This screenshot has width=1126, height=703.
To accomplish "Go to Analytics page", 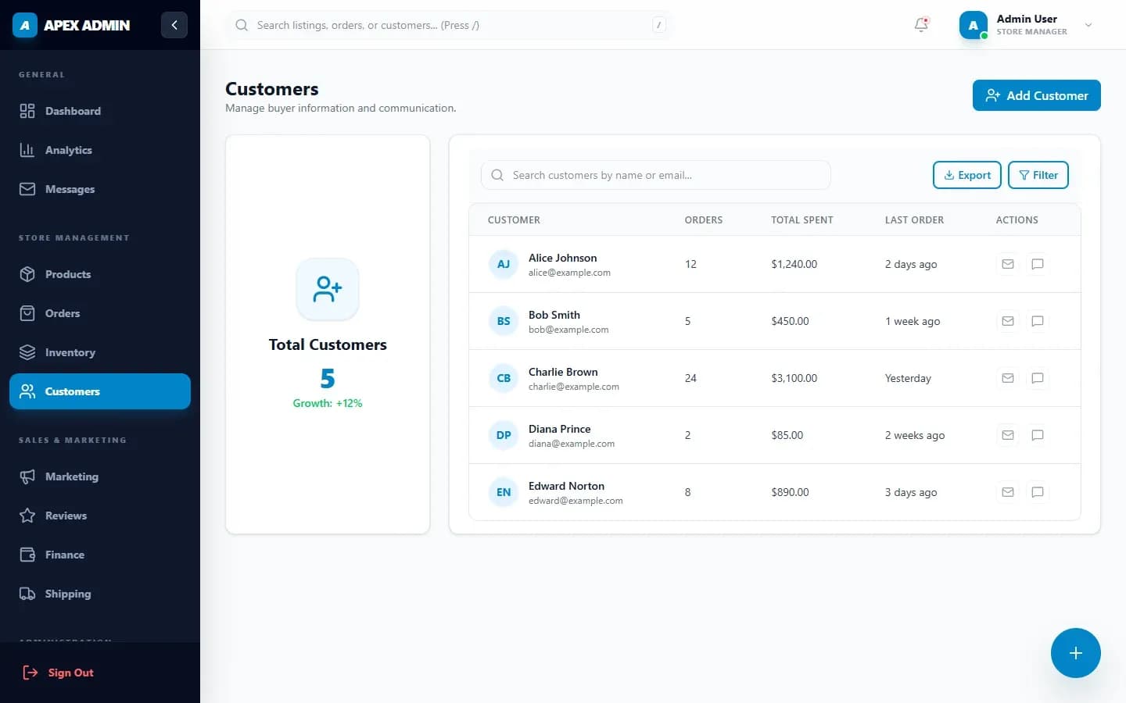I will click(100, 150).
